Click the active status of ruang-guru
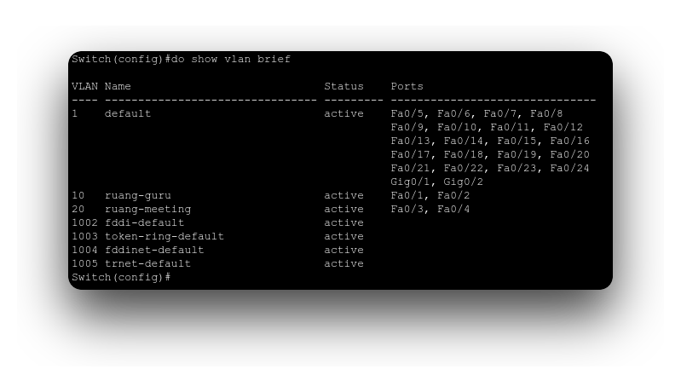681x375 pixels. pyautogui.click(x=343, y=195)
